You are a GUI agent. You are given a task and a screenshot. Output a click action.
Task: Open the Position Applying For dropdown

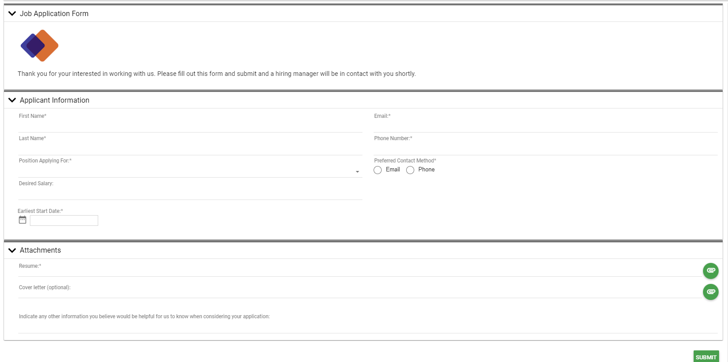[x=190, y=171]
